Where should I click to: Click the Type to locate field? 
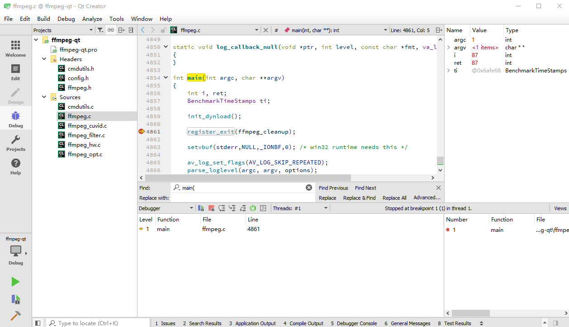coord(98,323)
